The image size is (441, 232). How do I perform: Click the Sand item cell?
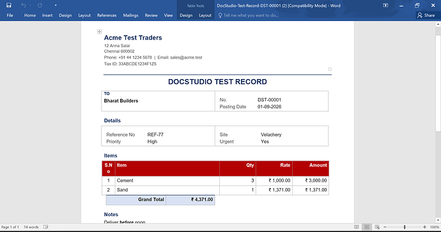[167, 190]
